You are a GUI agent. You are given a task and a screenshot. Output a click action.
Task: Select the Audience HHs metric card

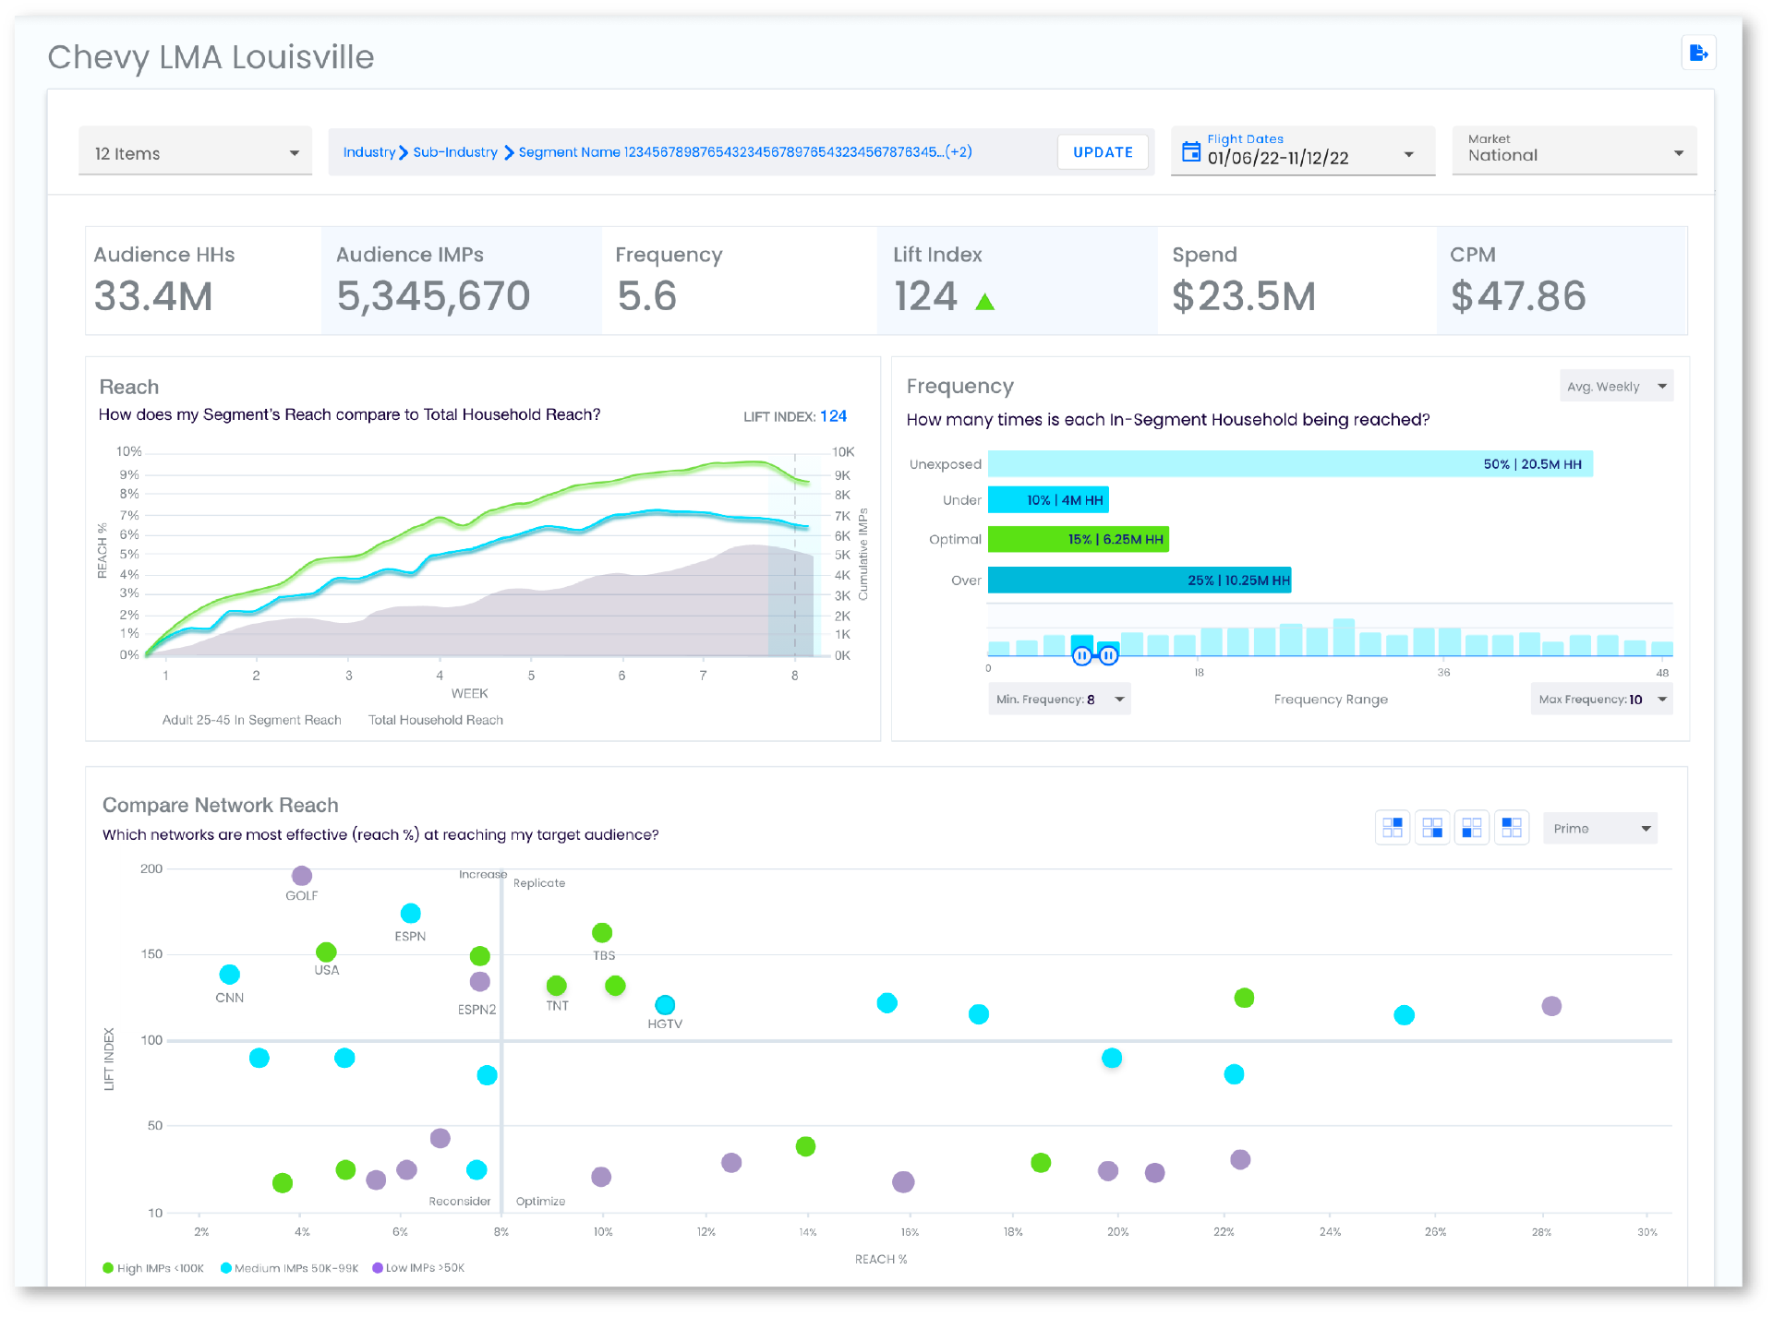pyautogui.click(x=203, y=281)
